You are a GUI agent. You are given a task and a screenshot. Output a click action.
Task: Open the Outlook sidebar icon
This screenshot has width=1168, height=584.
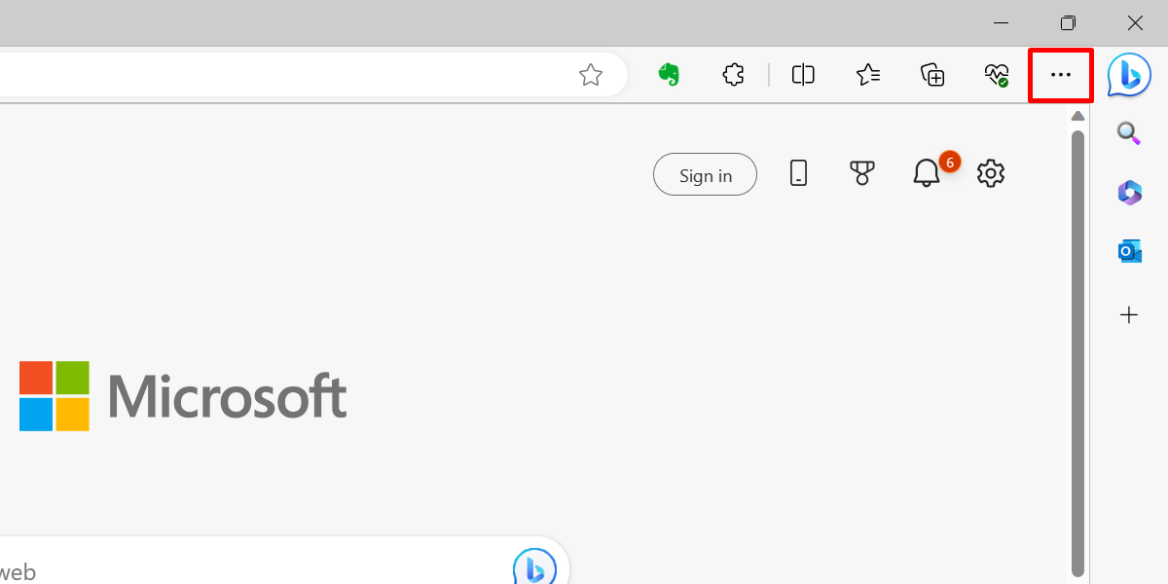(x=1129, y=250)
